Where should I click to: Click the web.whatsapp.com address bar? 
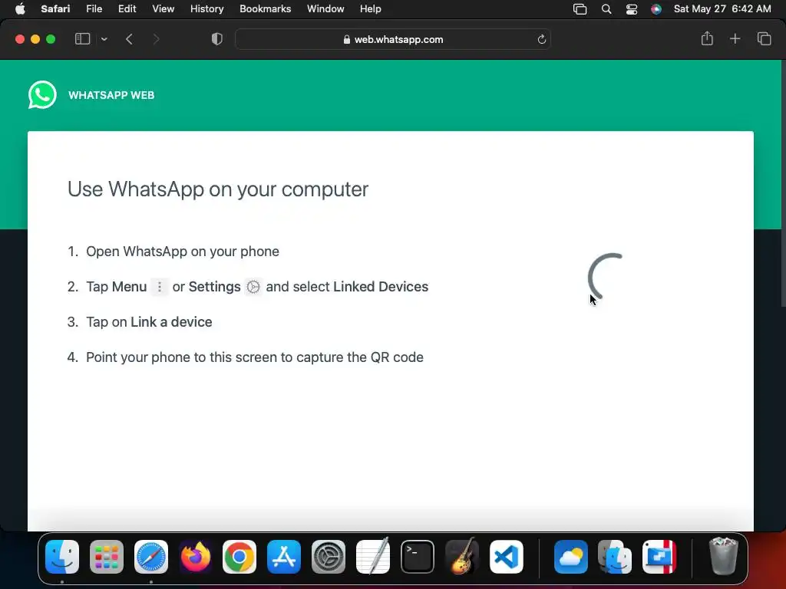pos(393,40)
